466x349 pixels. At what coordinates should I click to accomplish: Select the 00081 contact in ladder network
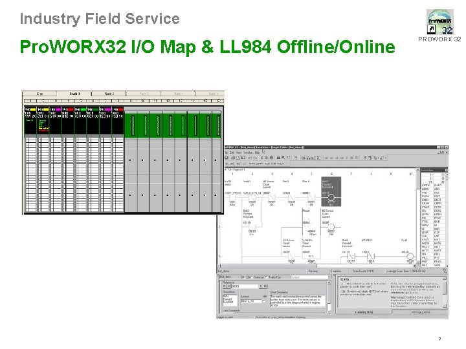point(310,198)
